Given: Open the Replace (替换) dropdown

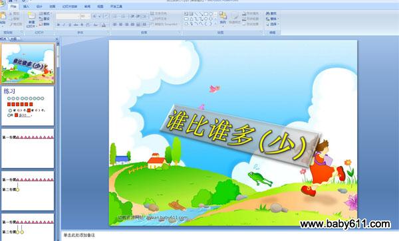Looking at the screenshot, I should click(272, 19).
